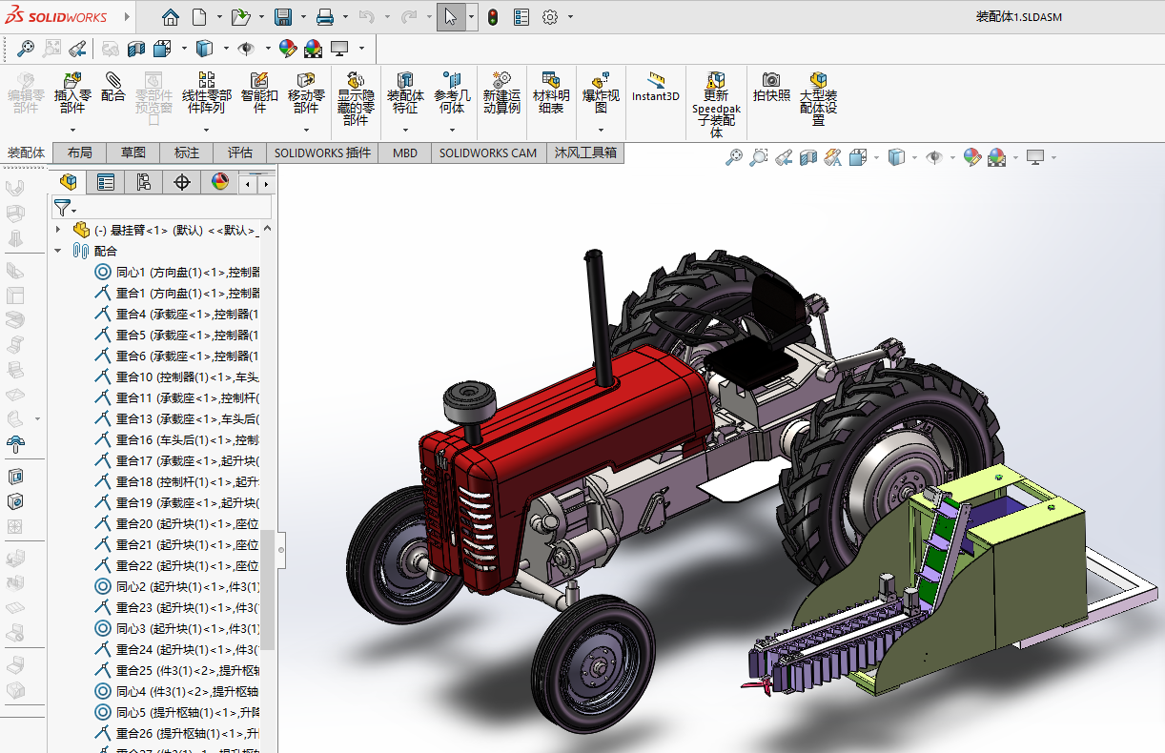Collapse the 配合 mates folder
Screen dimensions: 1165x753
(x=58, y=251)
